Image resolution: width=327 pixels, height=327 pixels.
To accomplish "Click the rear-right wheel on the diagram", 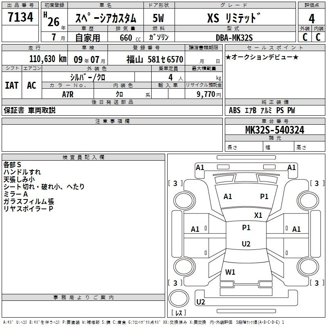I will pyautogui.click(x=308, y=267).
